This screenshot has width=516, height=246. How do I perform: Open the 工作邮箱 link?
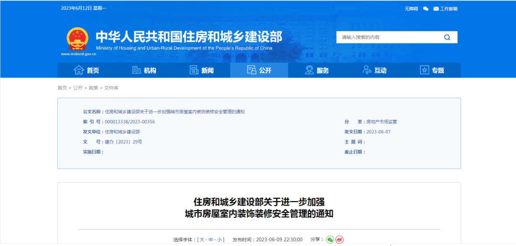[x=449, y=9]
